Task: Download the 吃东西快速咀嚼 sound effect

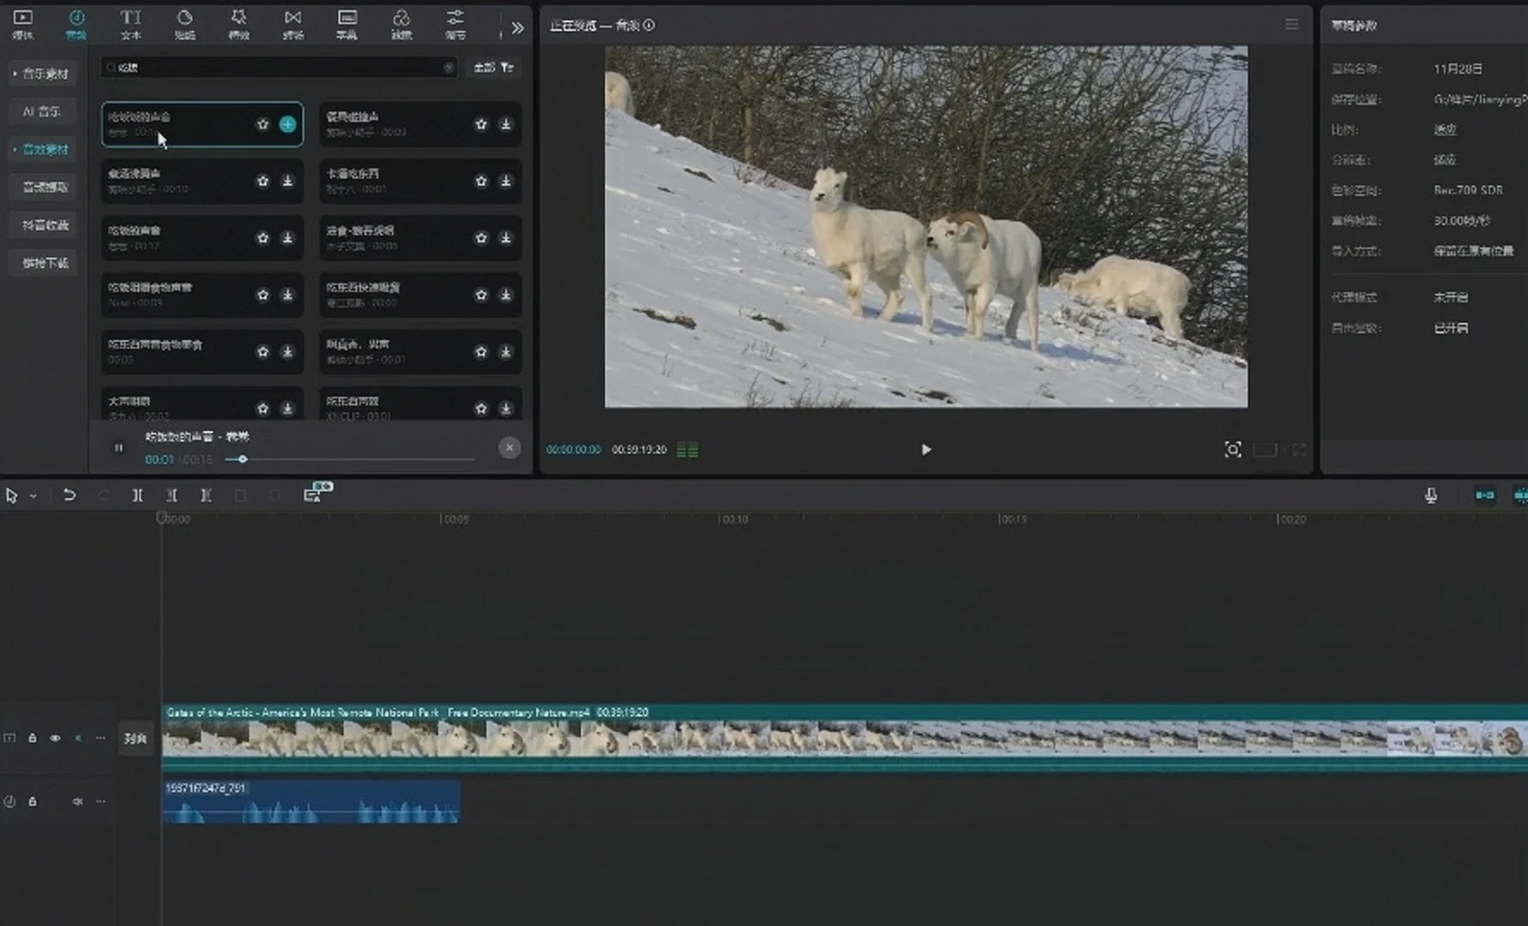Action: pos(506,295)
